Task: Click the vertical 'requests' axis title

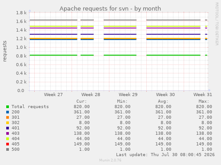Action: tap(5, 51)
